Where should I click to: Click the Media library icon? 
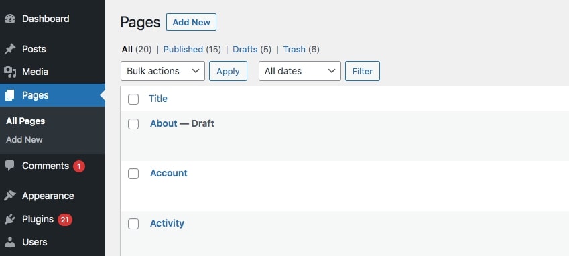pos(10,72)
